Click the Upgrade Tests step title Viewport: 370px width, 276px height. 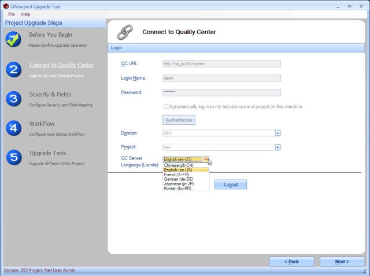pos(47,153)
